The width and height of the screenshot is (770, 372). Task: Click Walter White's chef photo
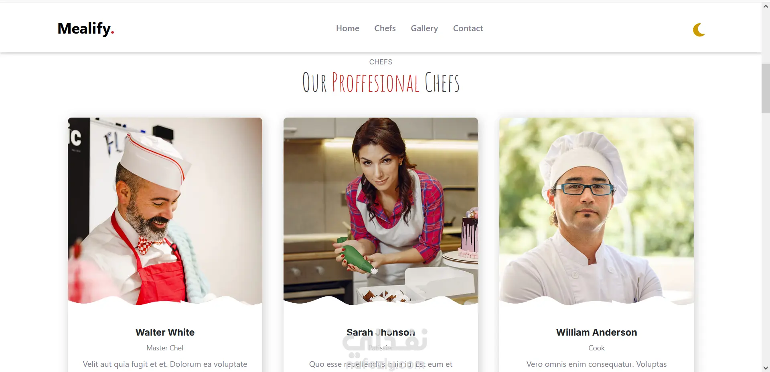[165, 211]
